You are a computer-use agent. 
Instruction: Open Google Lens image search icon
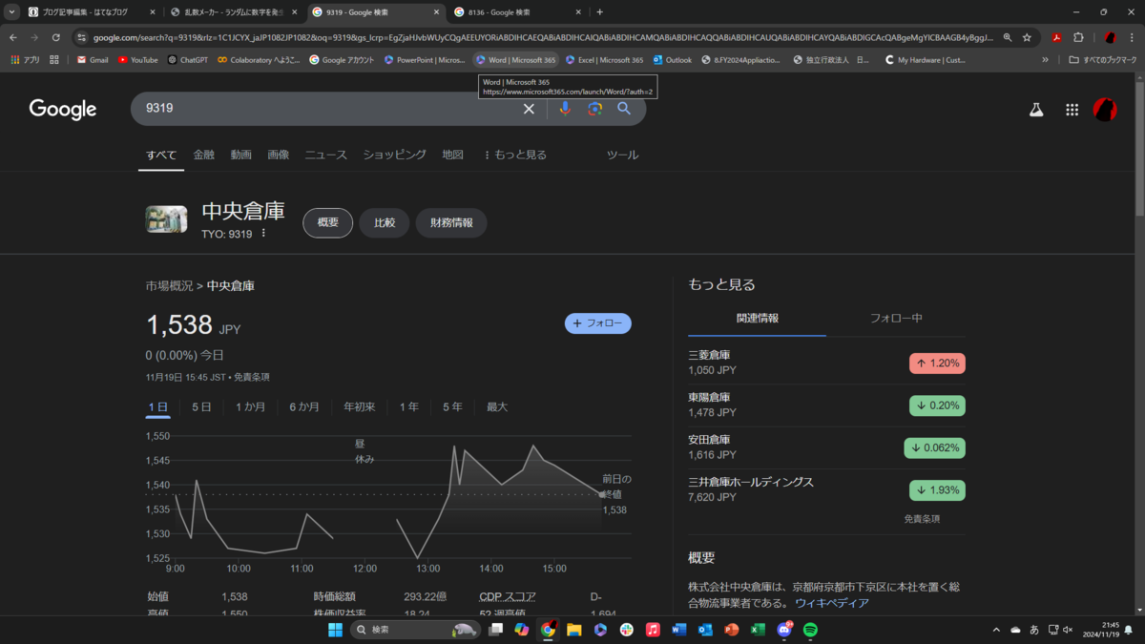point(594,109)
